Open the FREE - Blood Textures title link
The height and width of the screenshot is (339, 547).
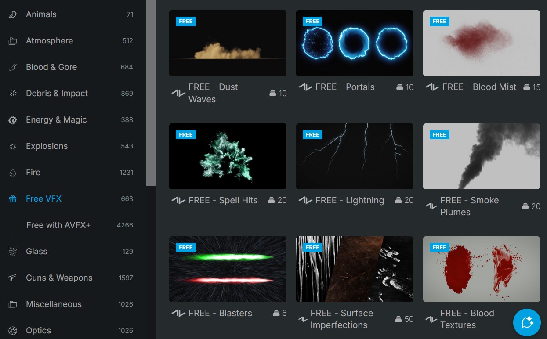pos(467,319)
